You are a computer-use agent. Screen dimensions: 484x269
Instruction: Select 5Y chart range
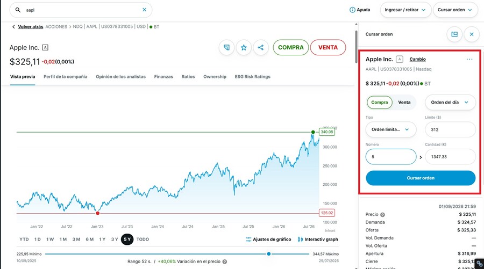pyautogui.click(x=127, y=239)
